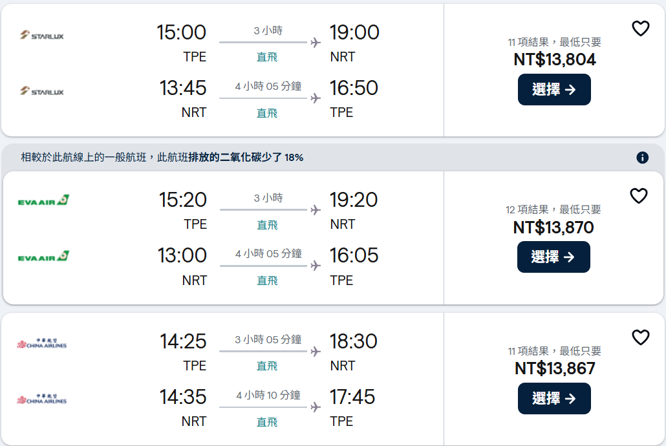
Task: Click the China Airlines logo on the 14:35 return
Action: [x=42, y=399]
